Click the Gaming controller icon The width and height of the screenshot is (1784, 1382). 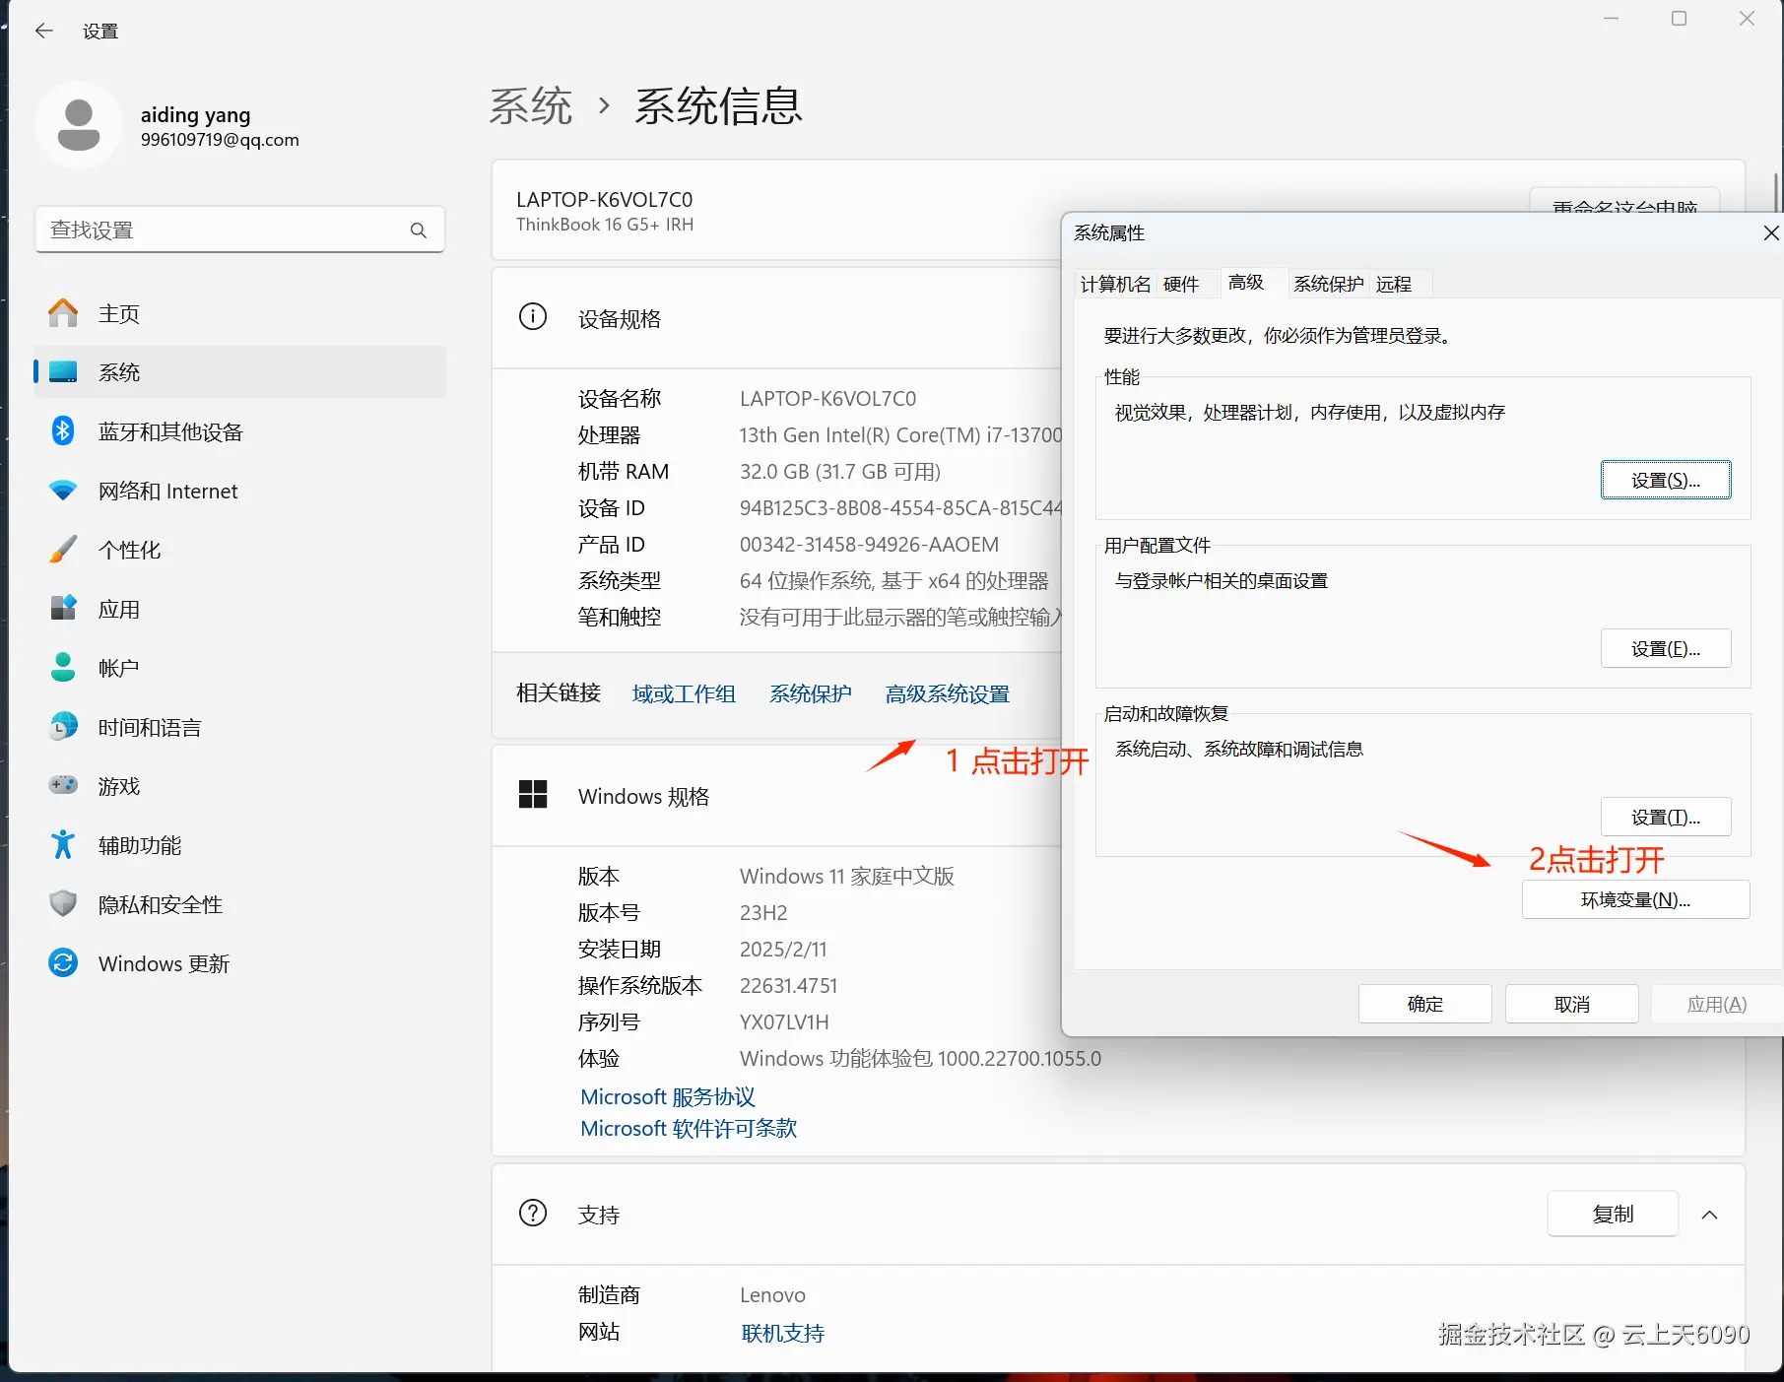[x=63, y=786]
